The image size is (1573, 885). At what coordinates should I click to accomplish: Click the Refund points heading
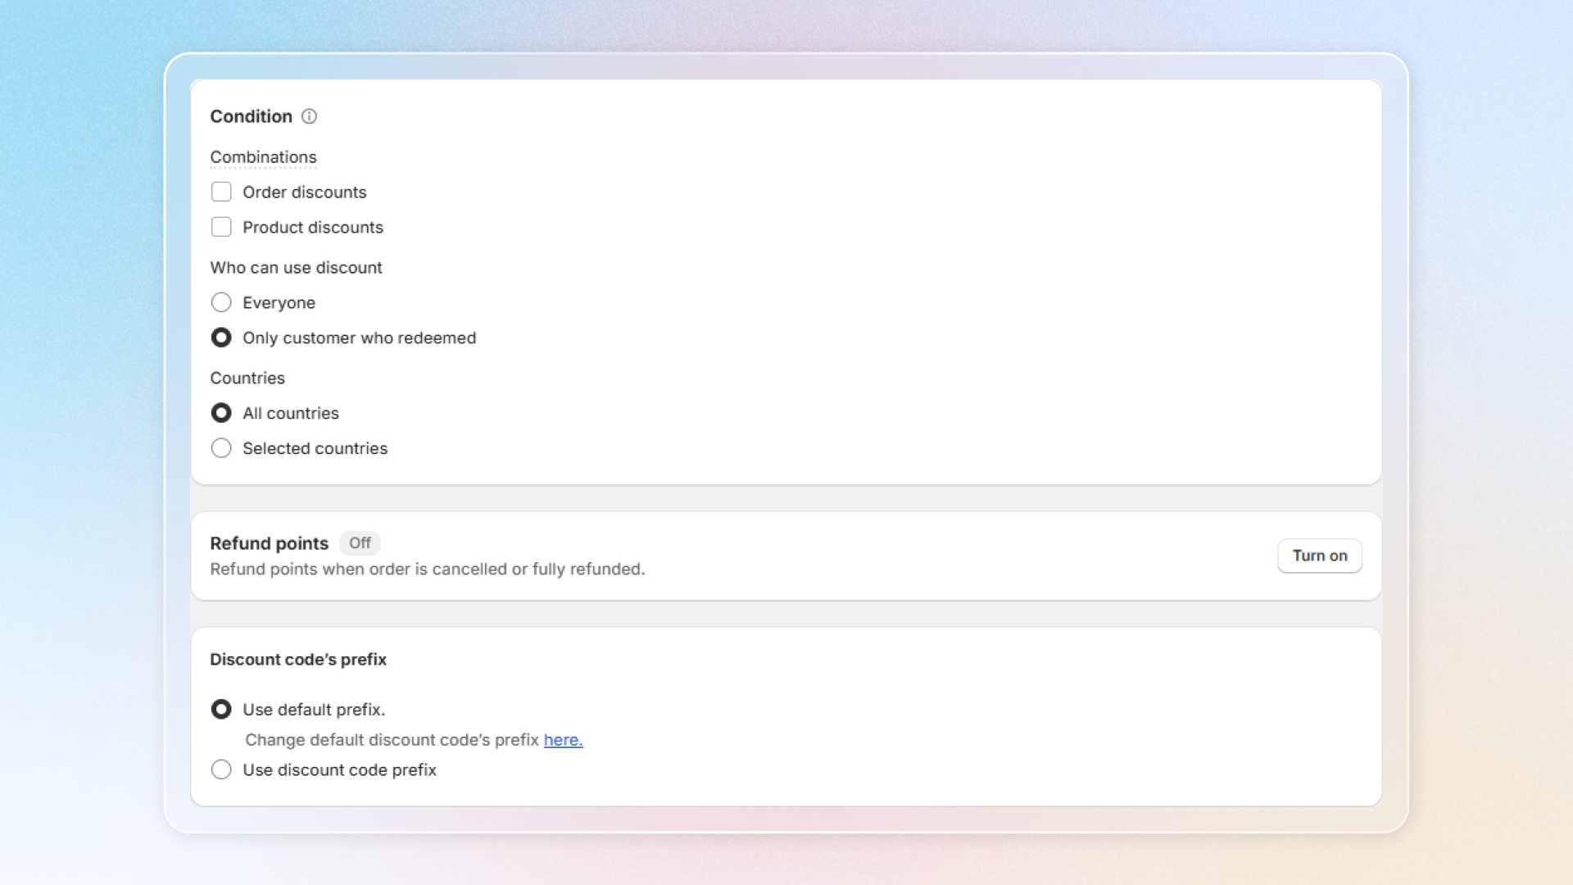(269, 543)
